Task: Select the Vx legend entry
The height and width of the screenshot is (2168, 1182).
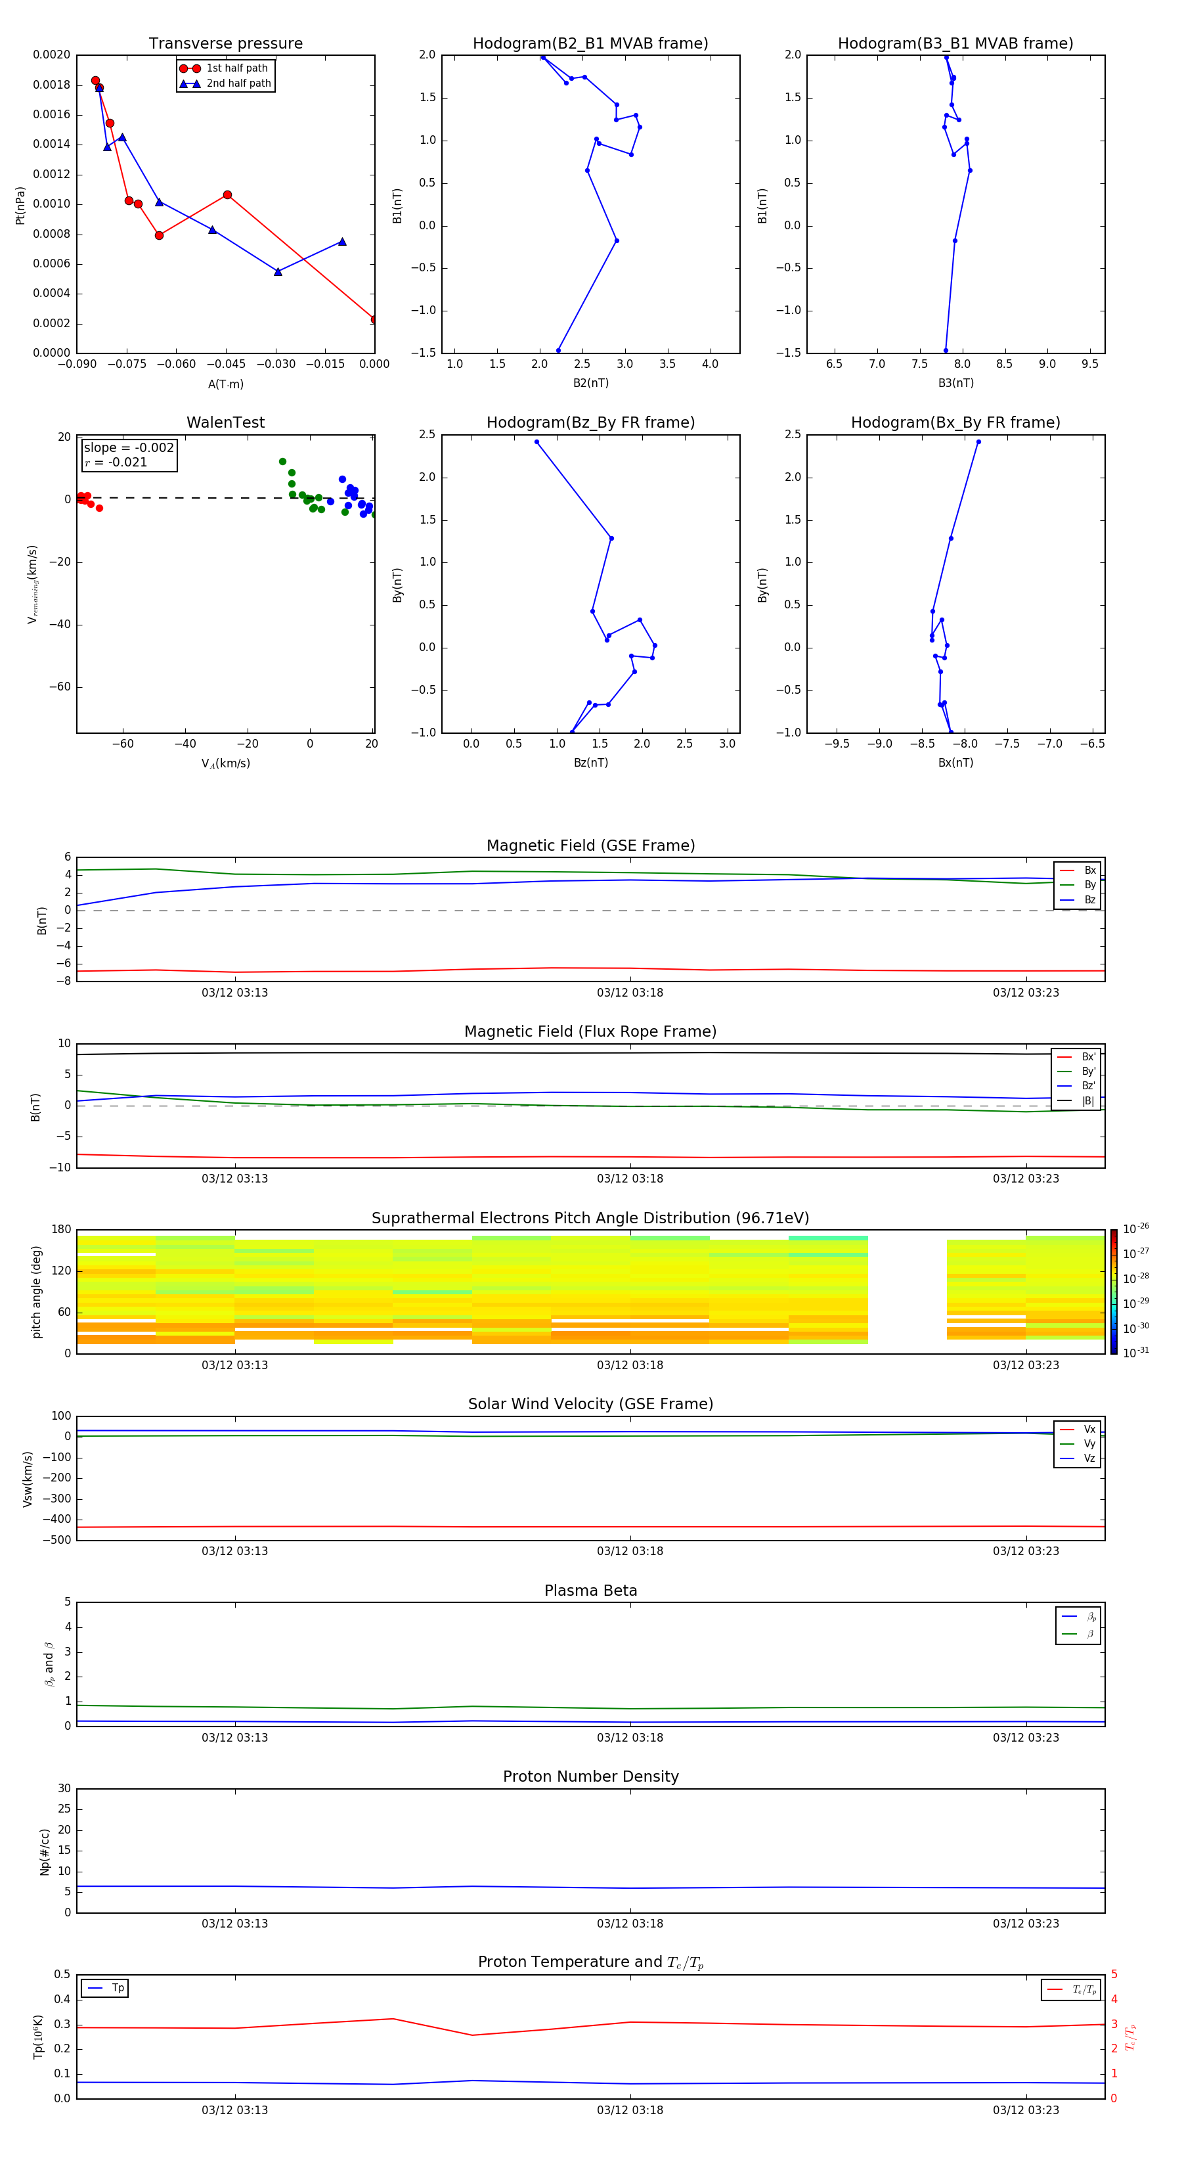Action: point(1078,1429)
